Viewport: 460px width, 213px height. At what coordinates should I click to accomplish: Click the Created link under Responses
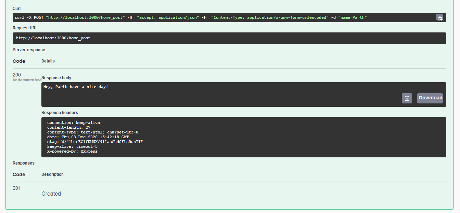51,194
